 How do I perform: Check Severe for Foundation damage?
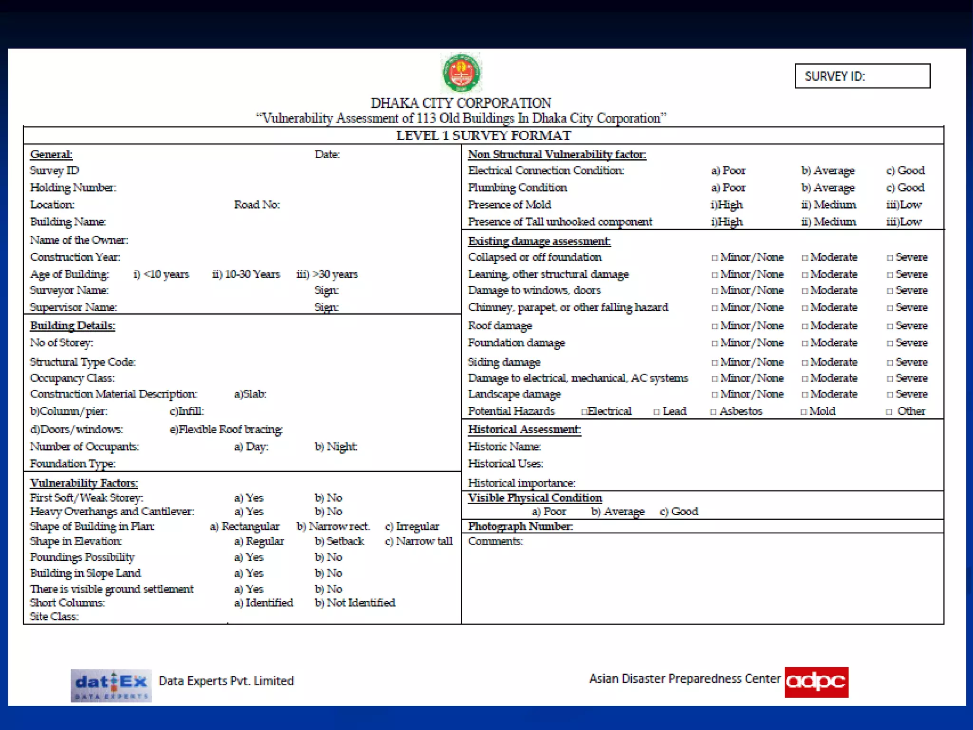[889, 344]
